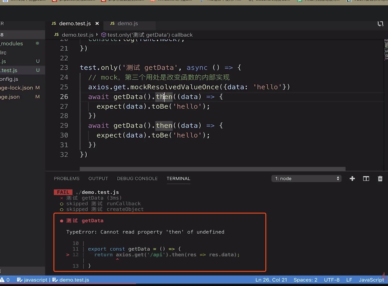Click 'mockResolvedValueOnce' in line 25
The height and width of the screenshot is (286, 388).
[x=175, y=87]
